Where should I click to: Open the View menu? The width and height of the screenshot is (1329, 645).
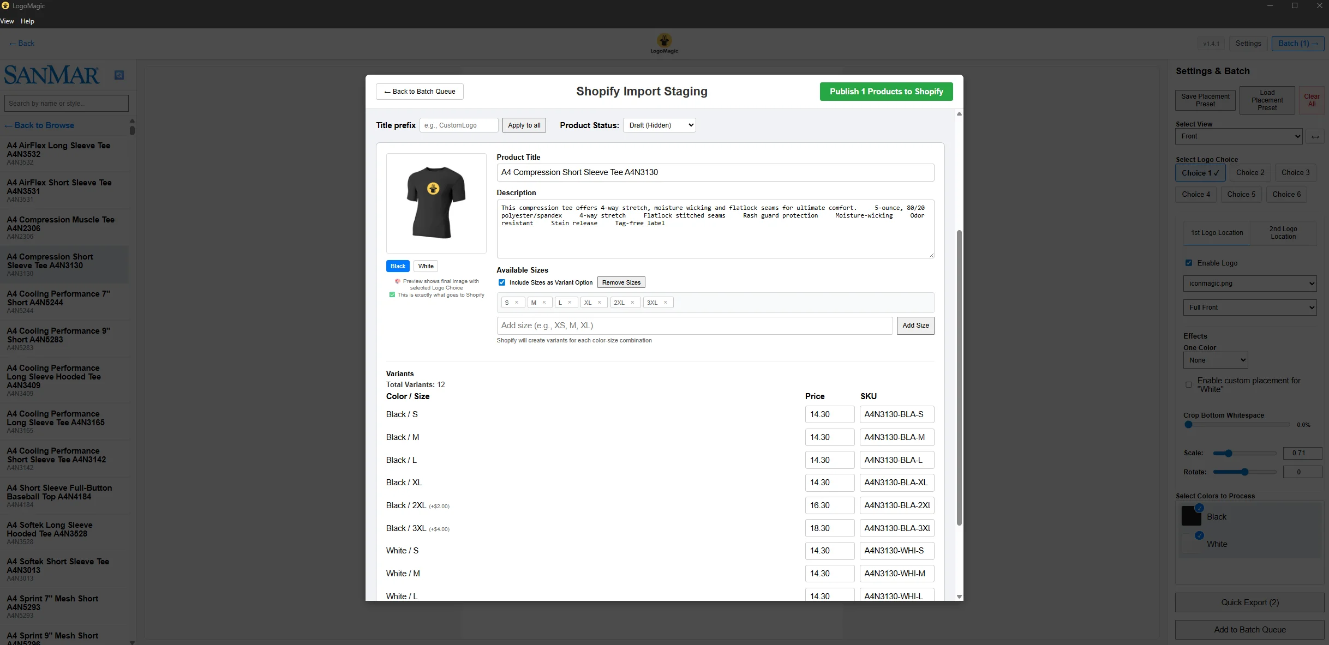tap(7, 21)
